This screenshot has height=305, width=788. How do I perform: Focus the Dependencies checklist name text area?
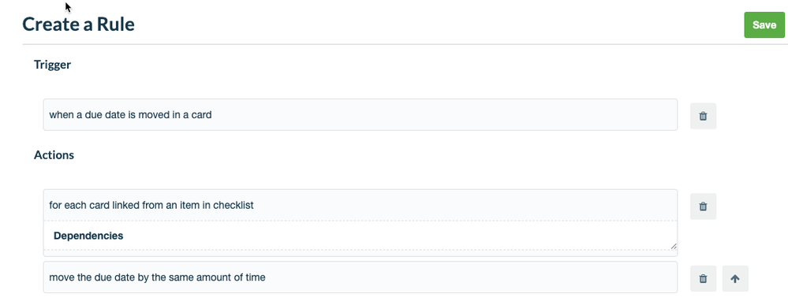(360, 235)
